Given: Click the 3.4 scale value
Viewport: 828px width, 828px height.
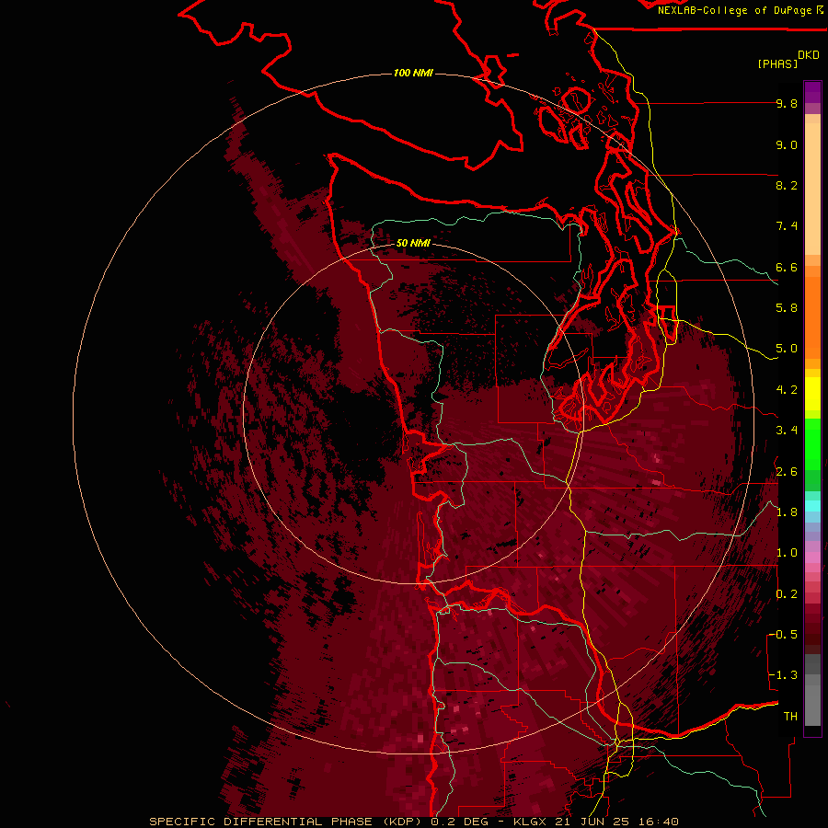Looking at the screenshot, I should pos(787,431).
